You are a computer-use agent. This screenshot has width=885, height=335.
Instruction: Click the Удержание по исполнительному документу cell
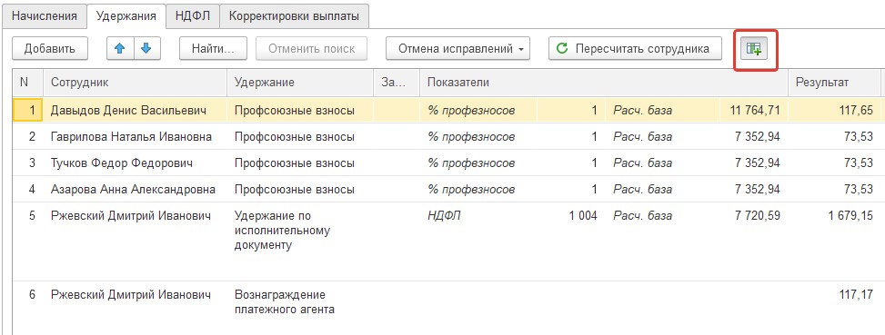tap(281, 231)
